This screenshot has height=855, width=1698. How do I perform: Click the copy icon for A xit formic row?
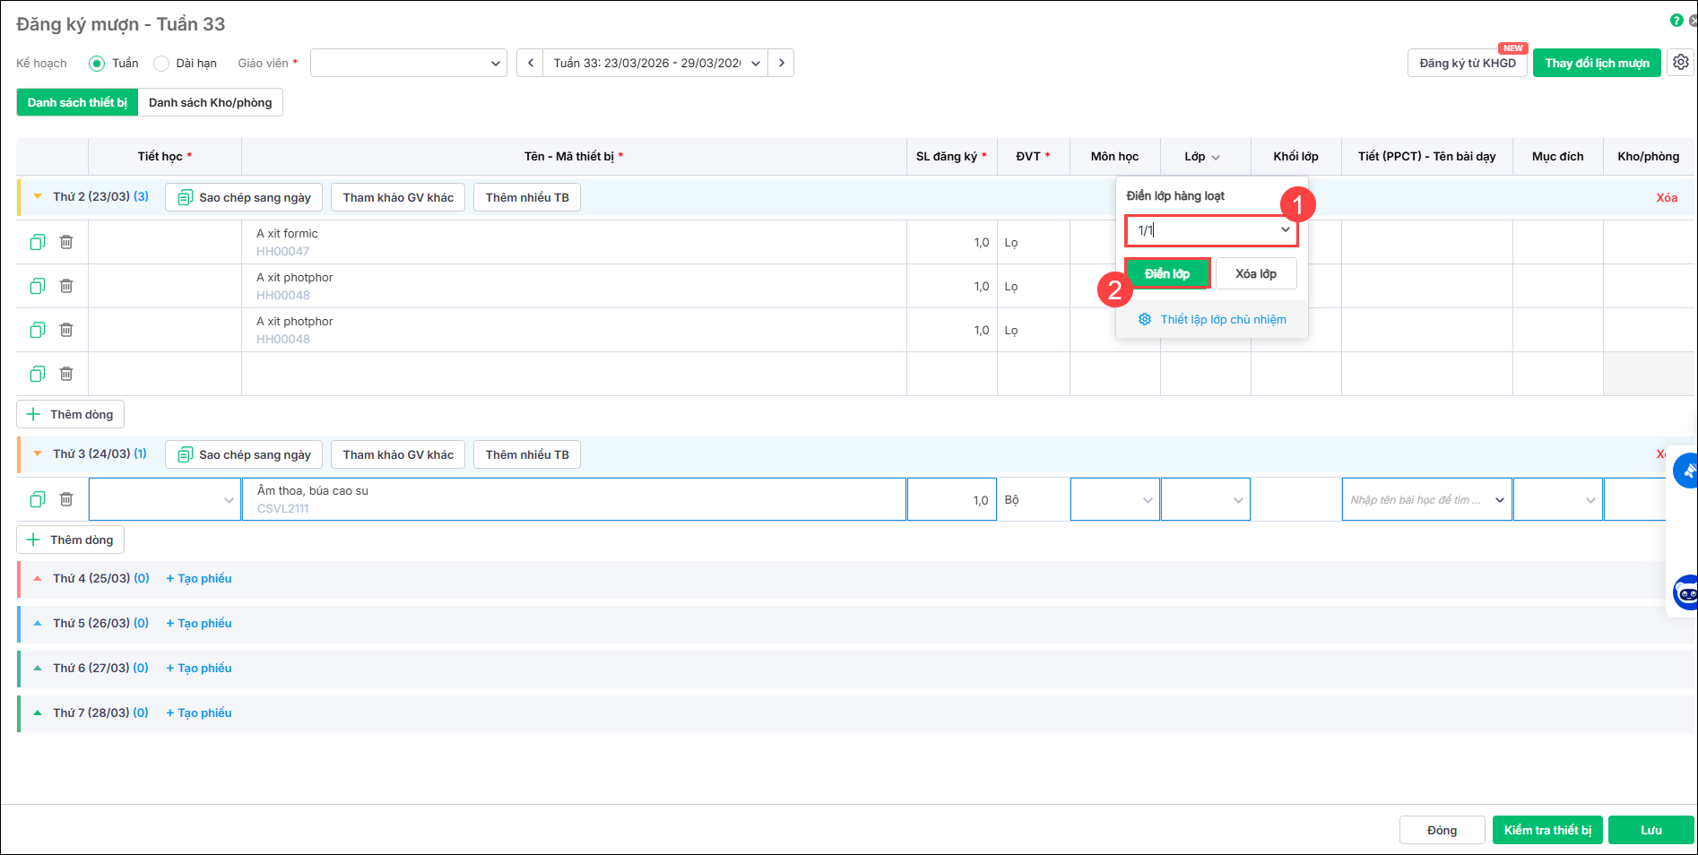[x=38, y=242]
